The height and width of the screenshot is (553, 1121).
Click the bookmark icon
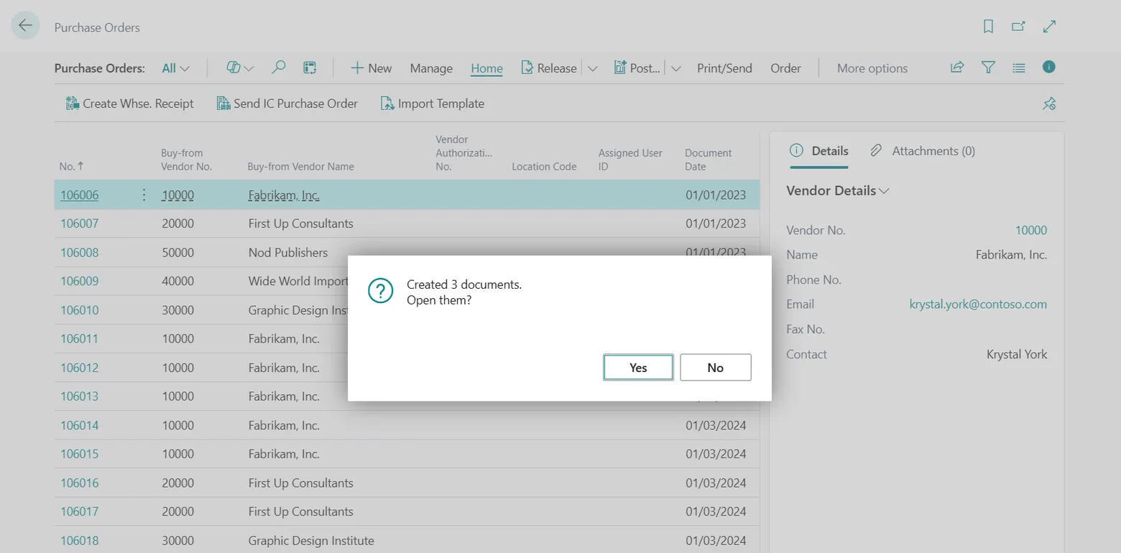[988, 27]
